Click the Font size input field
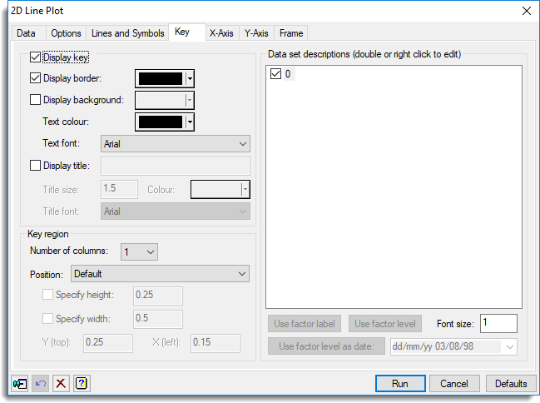 click(498, 323)
